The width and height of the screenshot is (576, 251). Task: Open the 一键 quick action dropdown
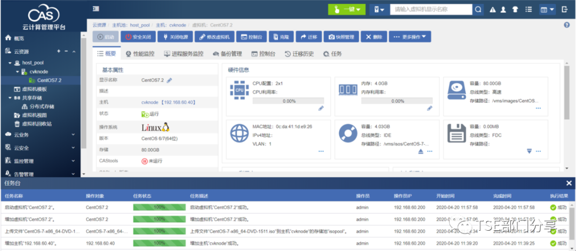[347, 10]
